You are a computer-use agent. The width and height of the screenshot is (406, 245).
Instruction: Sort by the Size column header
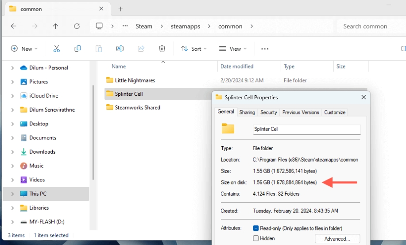pyautogui.click(x=341, y=66)
